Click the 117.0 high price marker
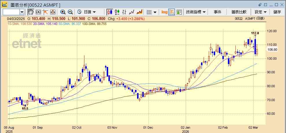Viewport: 286px width, 133px height. coord(255,33)
